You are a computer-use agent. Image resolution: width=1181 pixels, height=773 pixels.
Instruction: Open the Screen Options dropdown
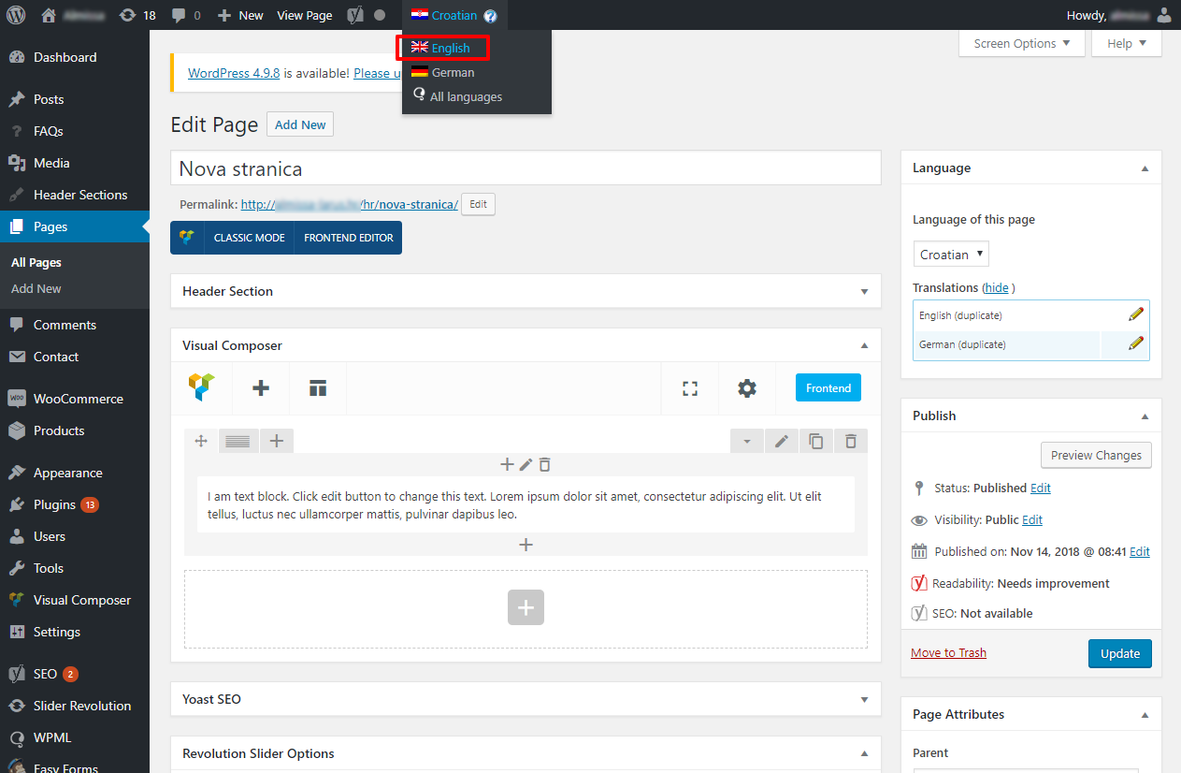(1021, 43)
